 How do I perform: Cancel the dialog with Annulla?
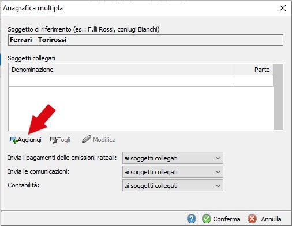264,219
